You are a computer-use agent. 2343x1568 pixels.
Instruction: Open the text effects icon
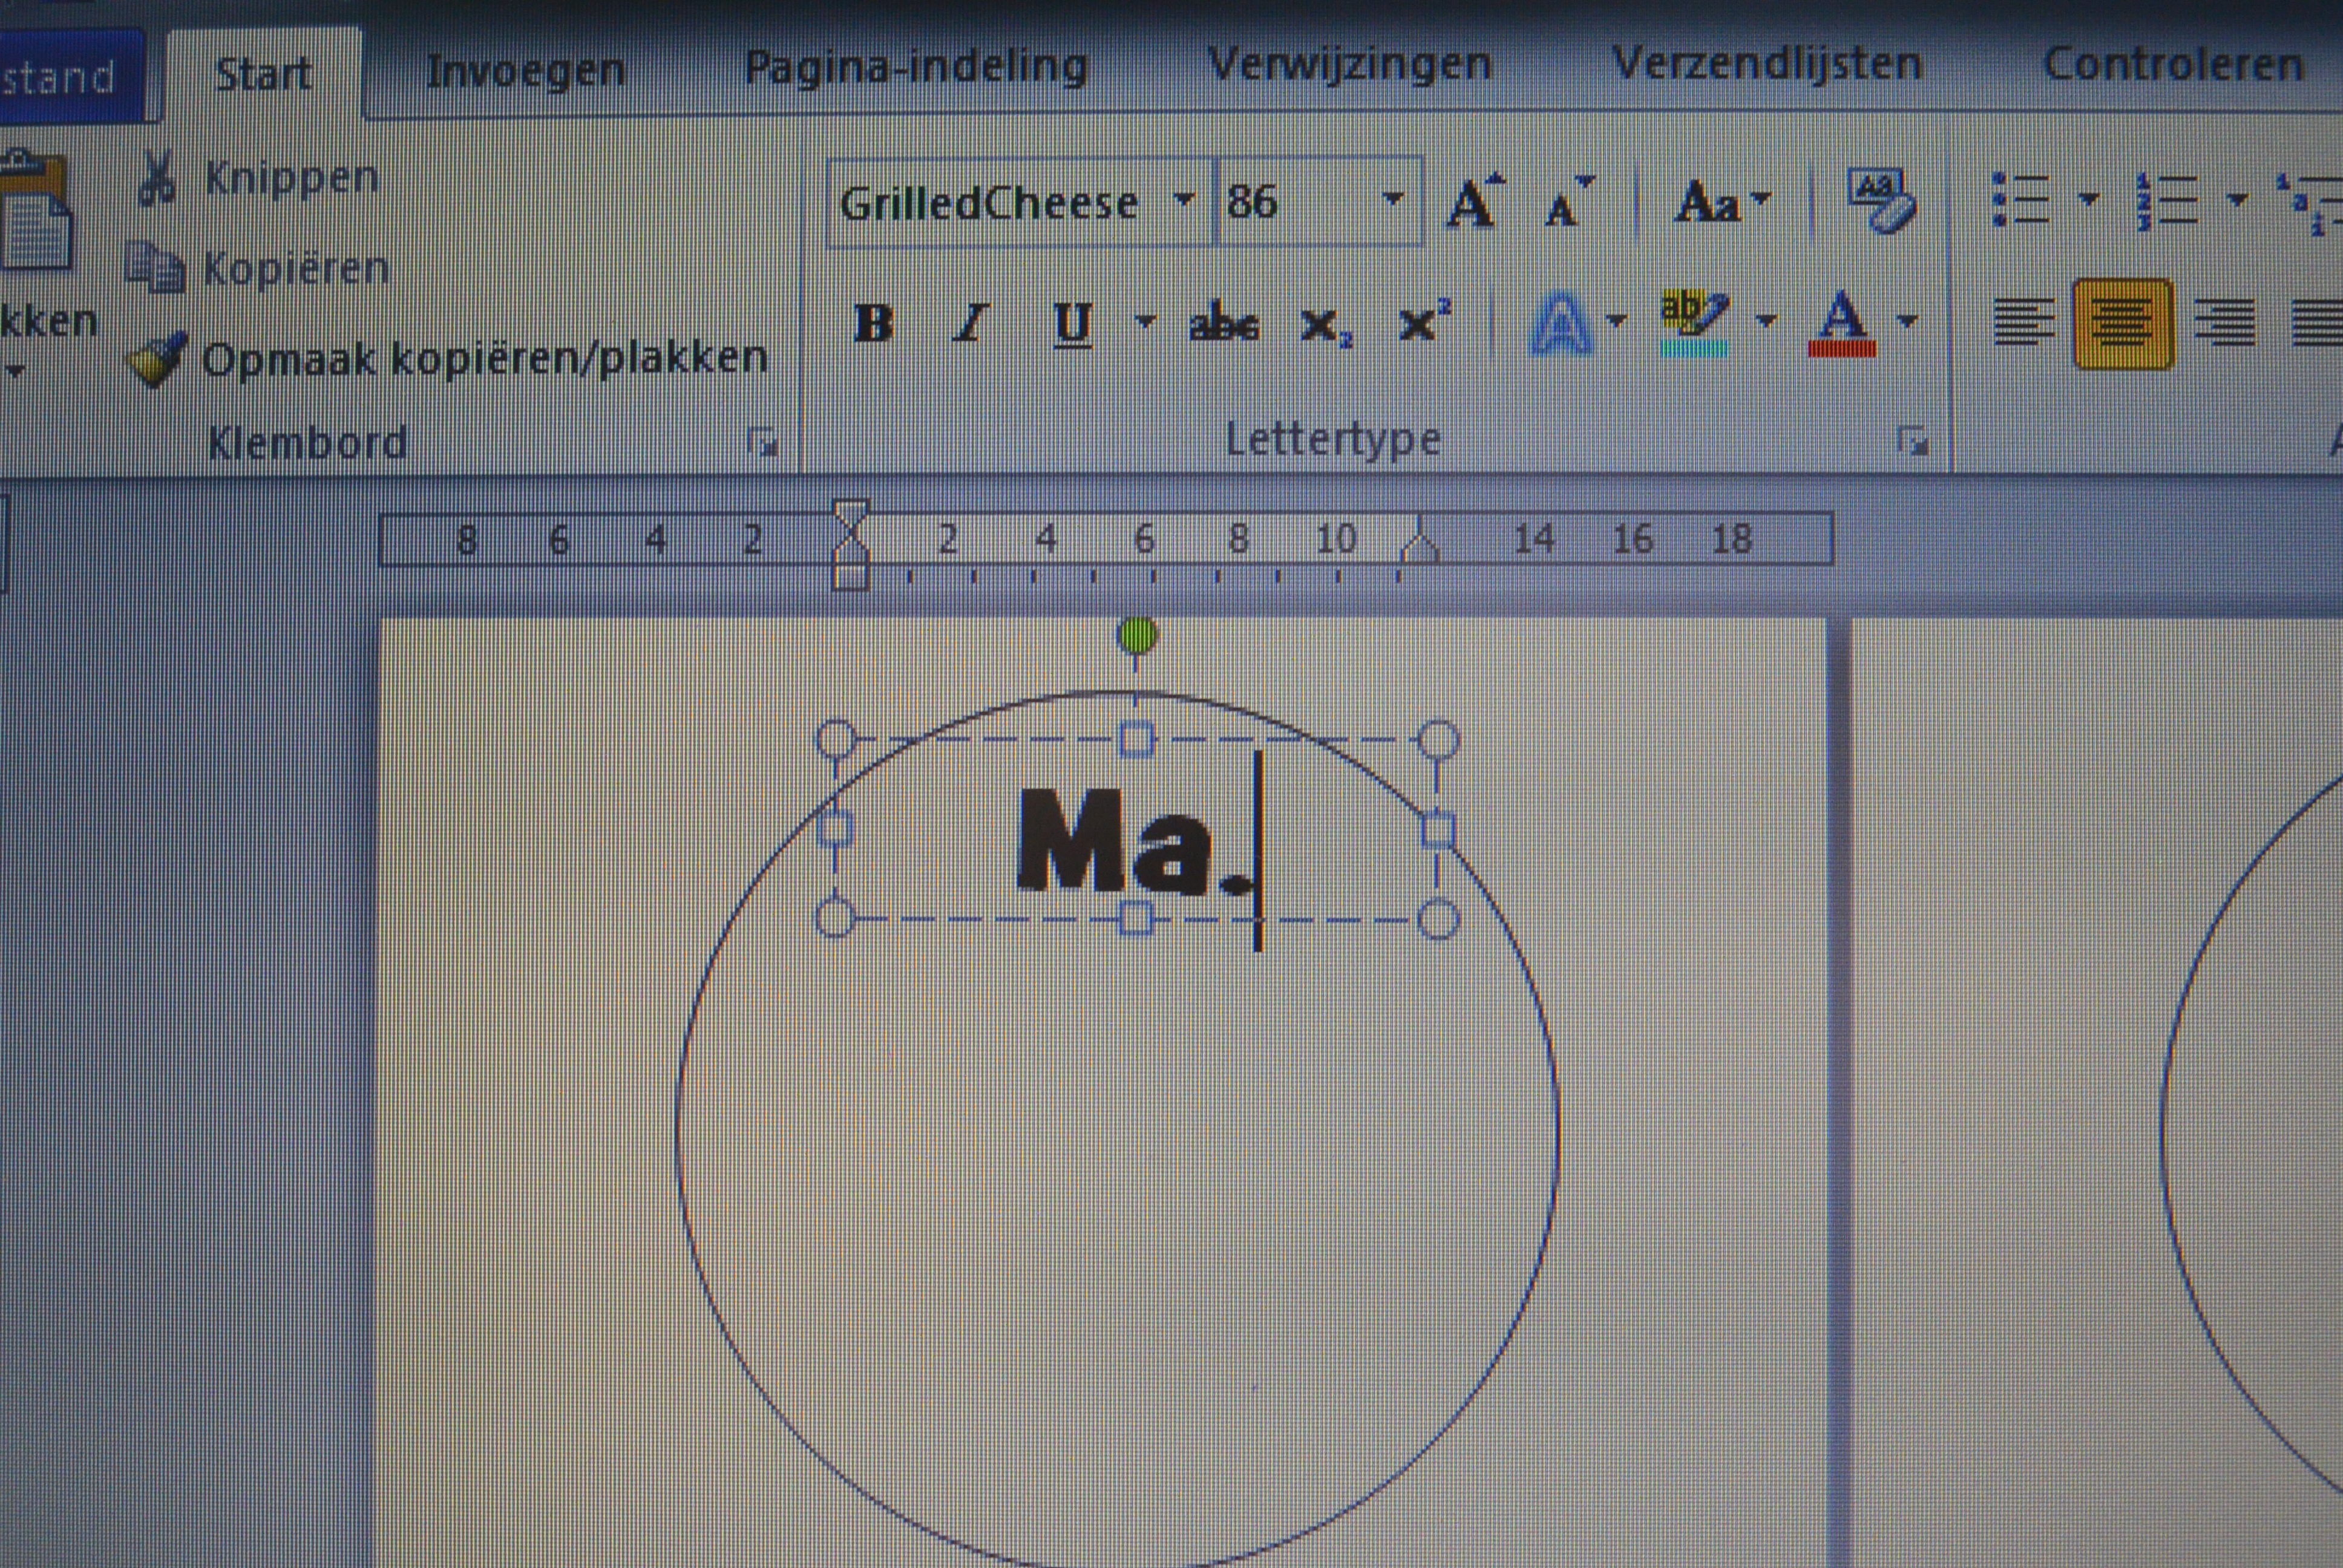(1560, 323)
